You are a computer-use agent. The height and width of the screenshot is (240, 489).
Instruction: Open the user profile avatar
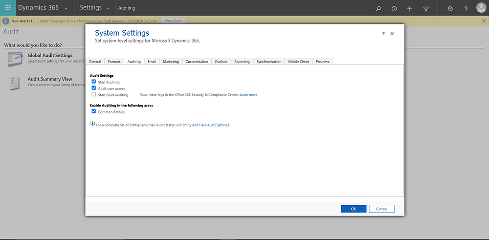[x=481, y=8]
